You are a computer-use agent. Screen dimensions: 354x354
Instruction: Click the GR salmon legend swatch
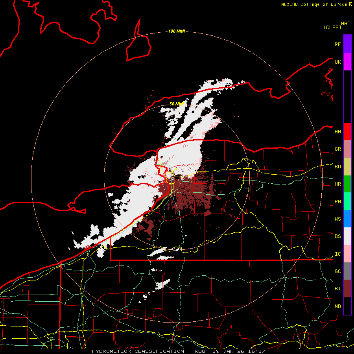[x=347, y=149]
